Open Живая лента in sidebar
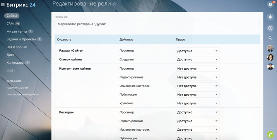 (17, 32)
